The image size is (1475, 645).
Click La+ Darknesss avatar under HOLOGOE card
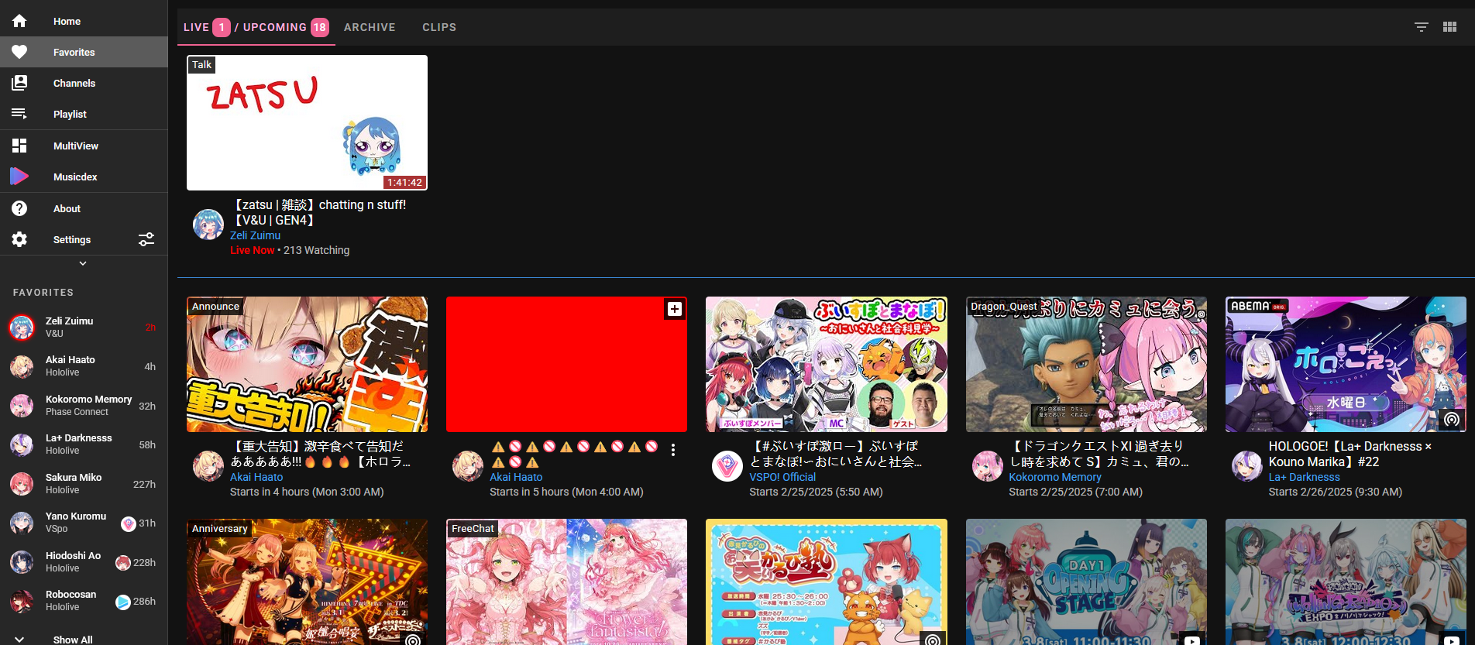[x=1247, y=466]
